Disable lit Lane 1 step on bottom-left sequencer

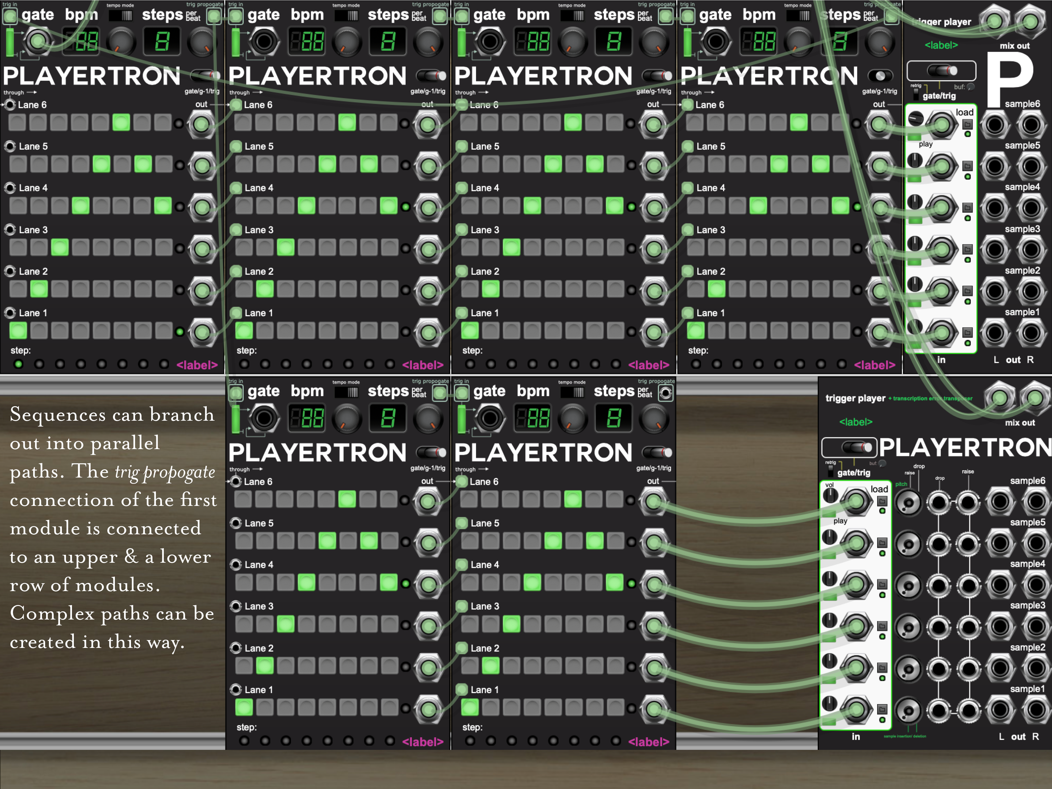pos(244,708)
